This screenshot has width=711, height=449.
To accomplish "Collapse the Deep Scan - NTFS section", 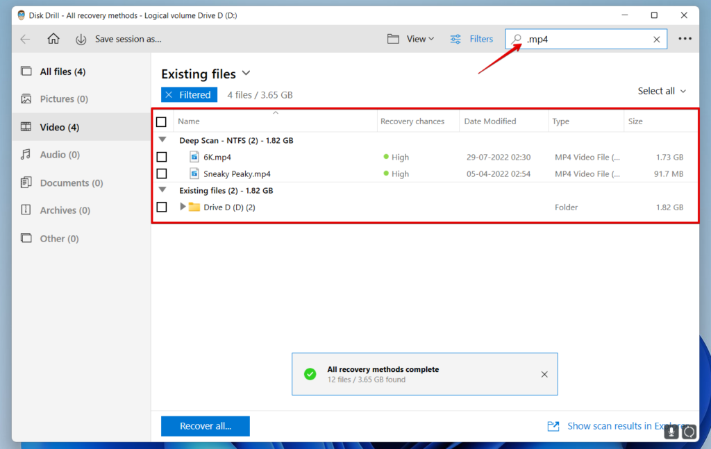I will point(162,139).
